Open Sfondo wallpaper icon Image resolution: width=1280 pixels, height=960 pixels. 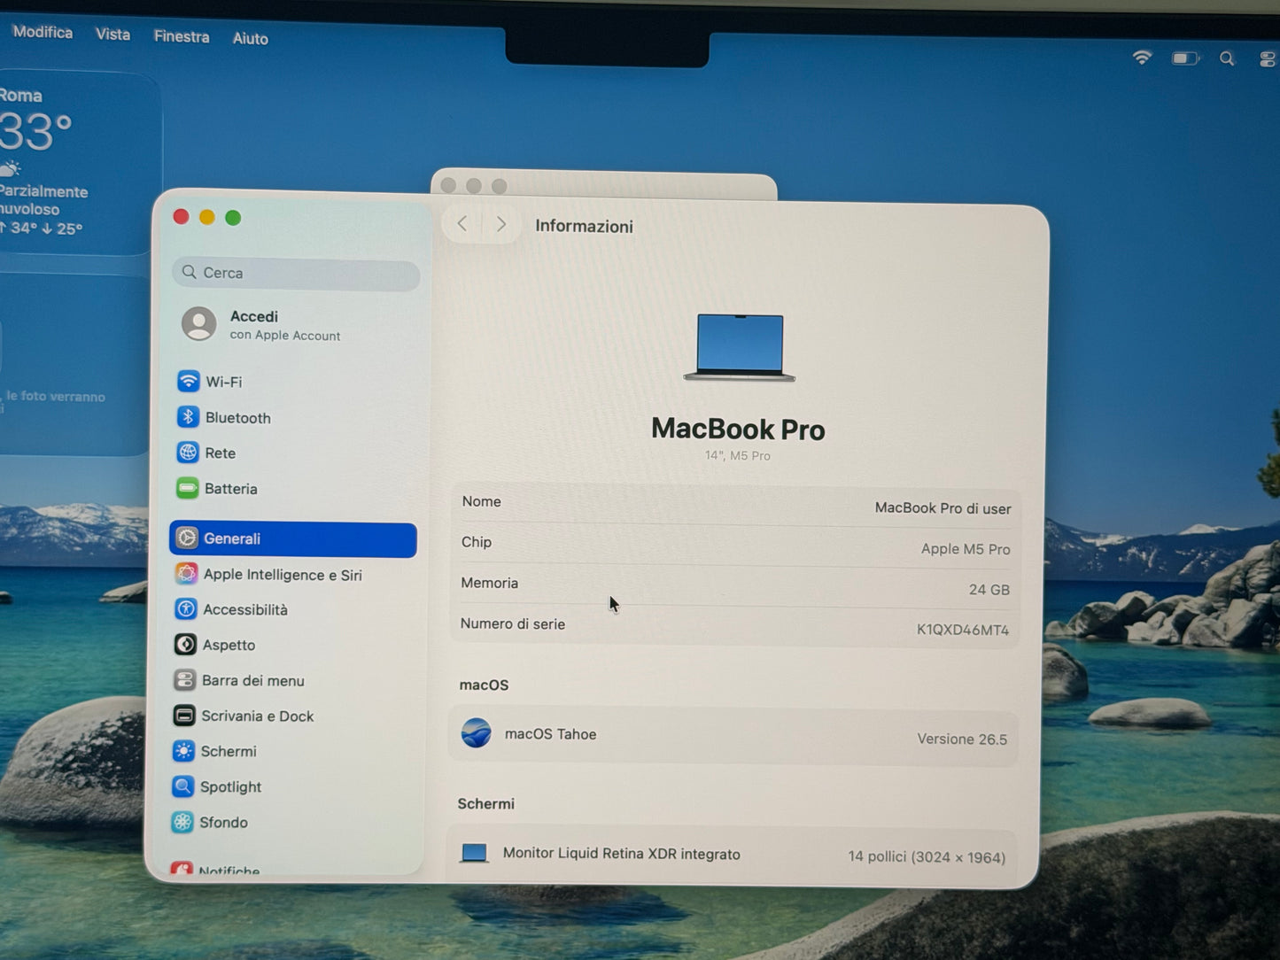182,822
